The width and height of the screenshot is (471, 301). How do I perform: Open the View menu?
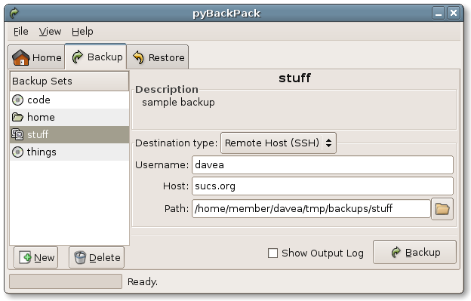(50, 31)
